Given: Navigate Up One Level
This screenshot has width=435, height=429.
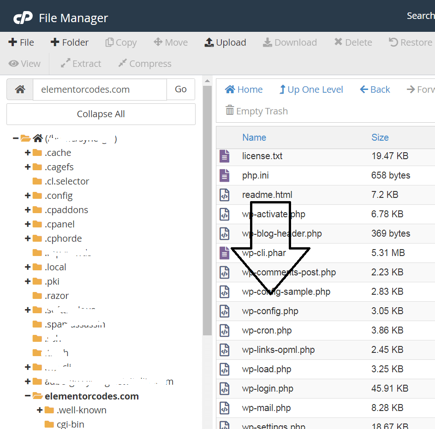Looking at the screenshot, I should [x=311, y=89].
